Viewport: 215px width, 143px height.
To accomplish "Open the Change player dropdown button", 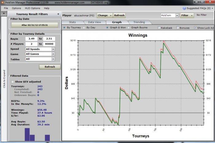I will pyautogui.click(x=105, y=15).
